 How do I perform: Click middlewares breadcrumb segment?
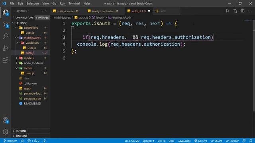tap(62, 17)
